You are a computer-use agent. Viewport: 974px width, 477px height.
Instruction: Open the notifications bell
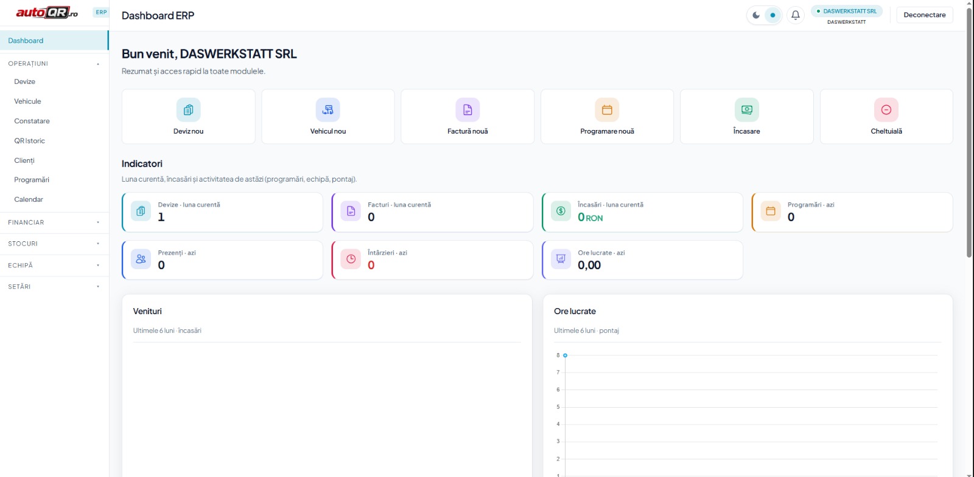[x=795, y=15]
